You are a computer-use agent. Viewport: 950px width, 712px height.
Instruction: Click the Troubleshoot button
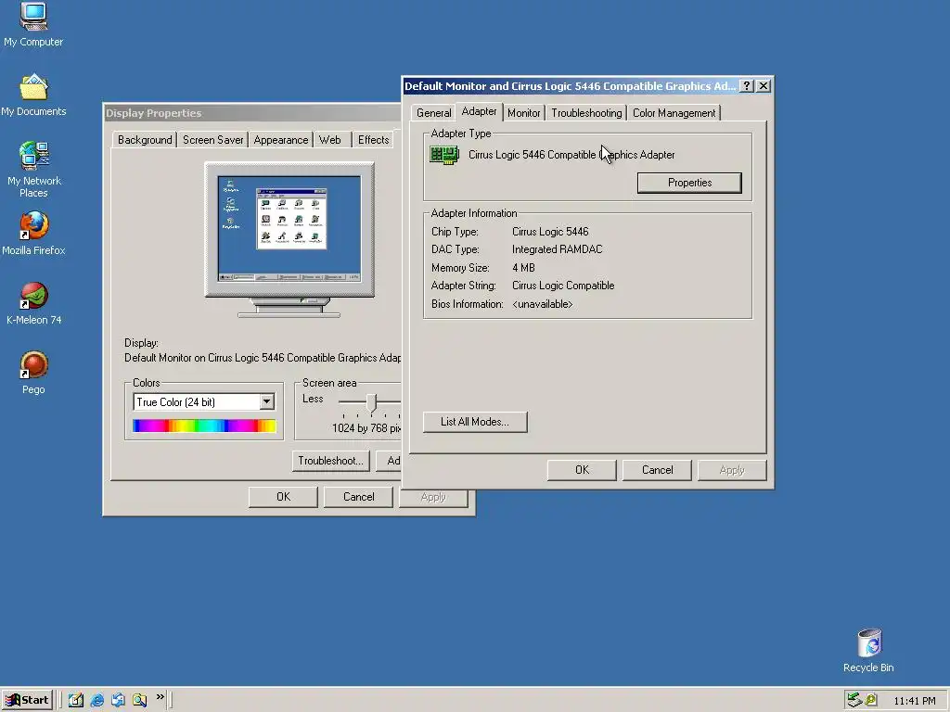coord(330,461)
